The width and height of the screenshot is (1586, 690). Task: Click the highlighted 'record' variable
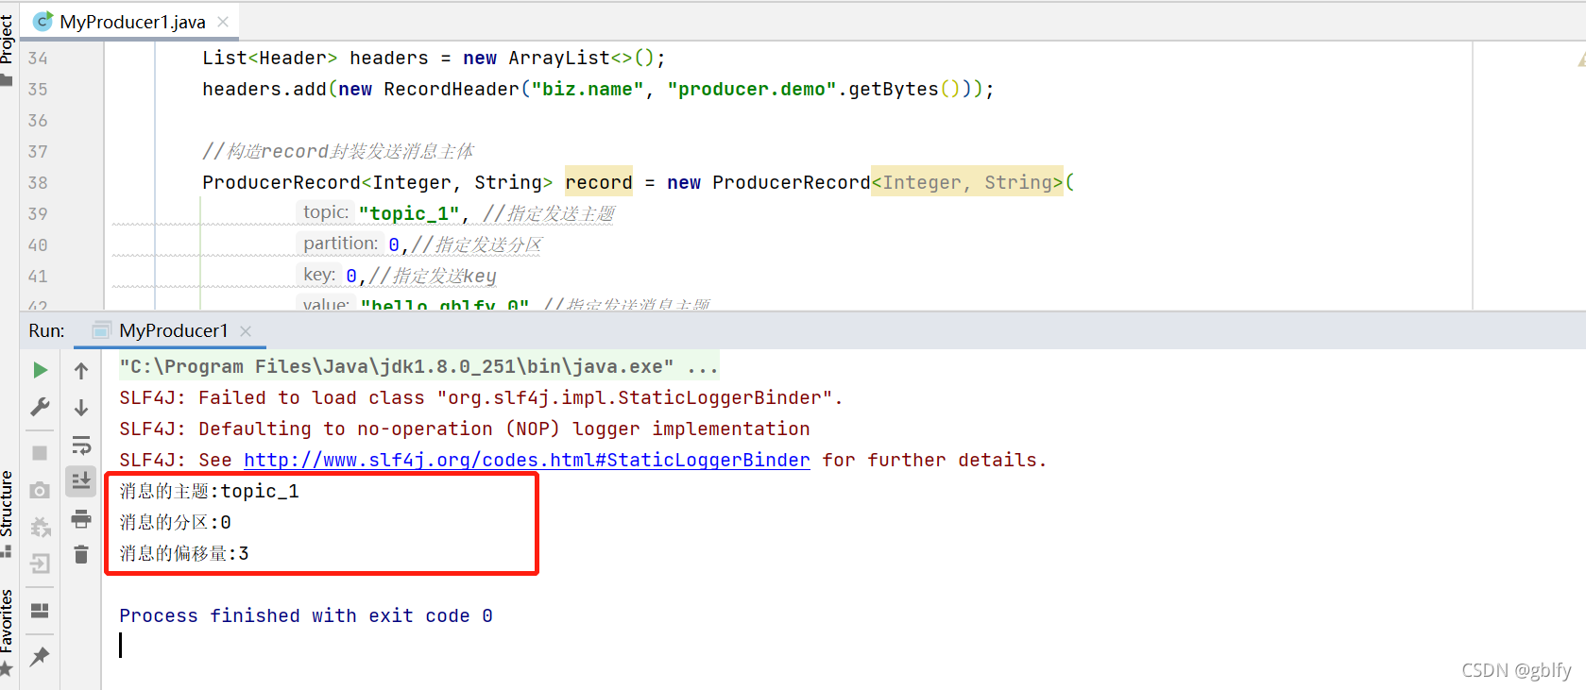point(599,182)
